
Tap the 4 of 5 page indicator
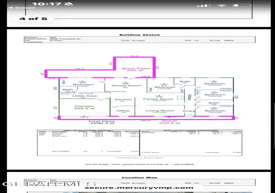[x=34, y=18]
